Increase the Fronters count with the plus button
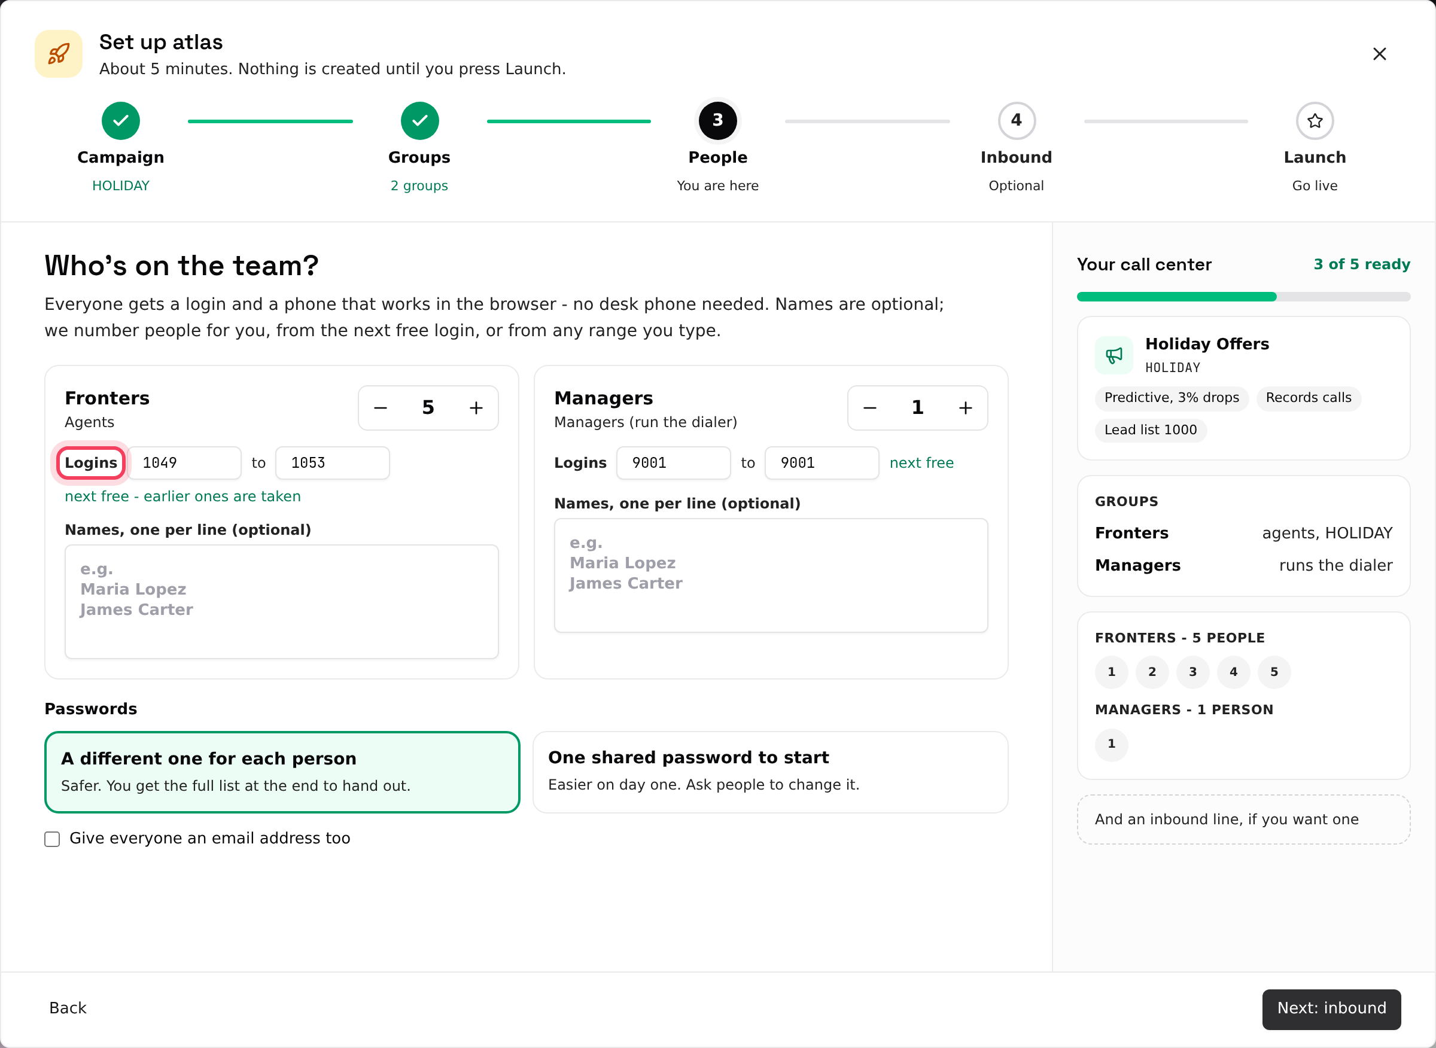The height and width of the screenshot is (1048, 1436). (x=476, y=408)
